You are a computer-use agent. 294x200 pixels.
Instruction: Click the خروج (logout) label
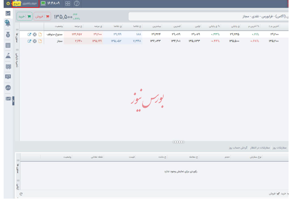coord(17,4)
